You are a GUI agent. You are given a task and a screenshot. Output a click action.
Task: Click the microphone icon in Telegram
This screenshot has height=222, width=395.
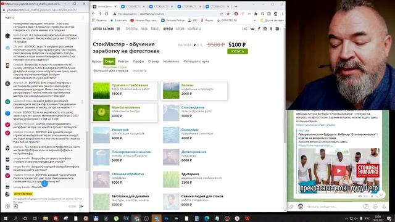pyautogui.click(x=384, y=207)
